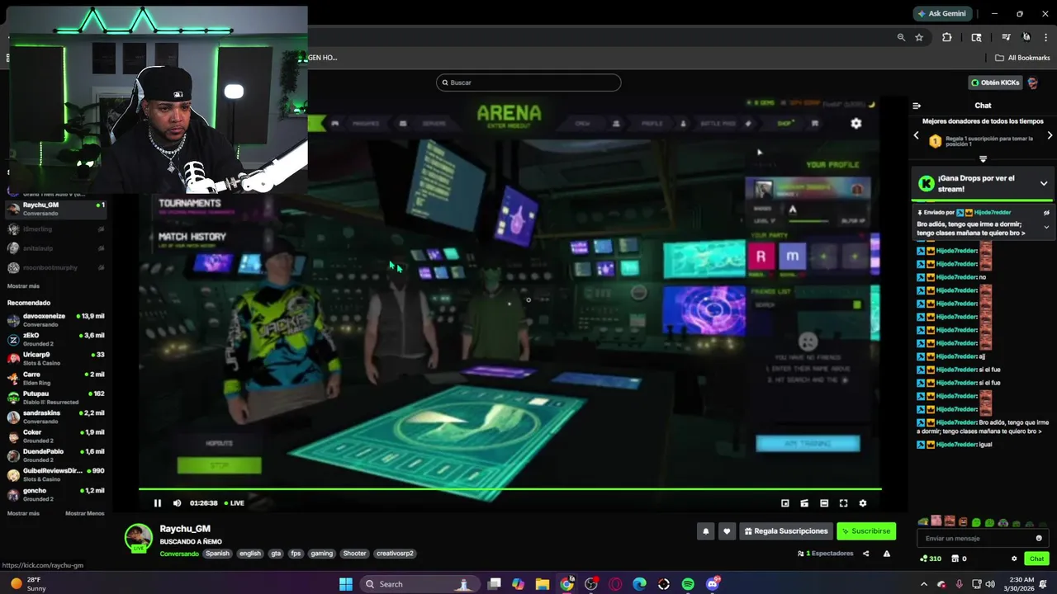Toggle notification bell for Raychu_GM
The width and height of the screenshot is (1057, 594).
[x=706, y=531]
